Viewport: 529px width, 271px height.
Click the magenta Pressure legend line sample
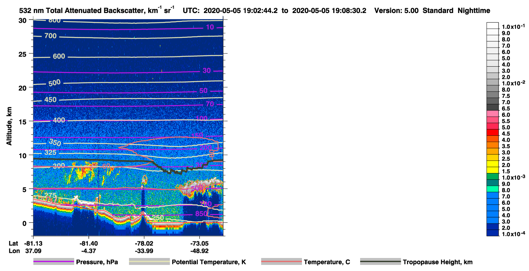(54, 262)
